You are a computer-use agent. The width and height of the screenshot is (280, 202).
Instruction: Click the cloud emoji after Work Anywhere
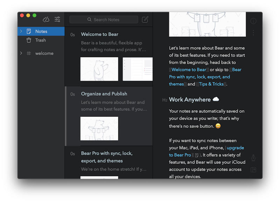[216, 99]
